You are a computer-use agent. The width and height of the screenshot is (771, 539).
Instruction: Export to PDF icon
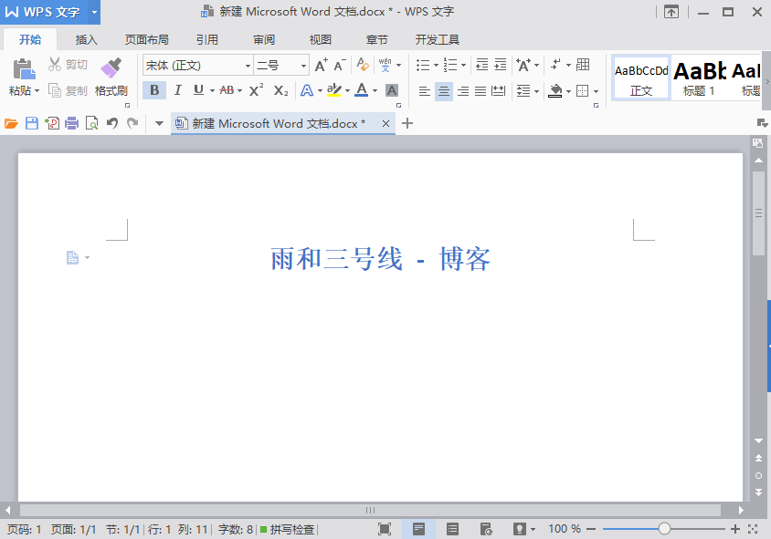pos(52,123)
